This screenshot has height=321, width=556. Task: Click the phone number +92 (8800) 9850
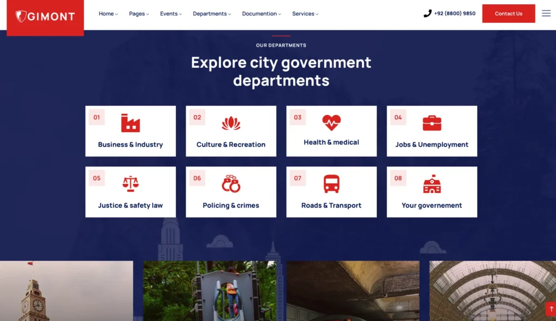click(x=454, y=14)
